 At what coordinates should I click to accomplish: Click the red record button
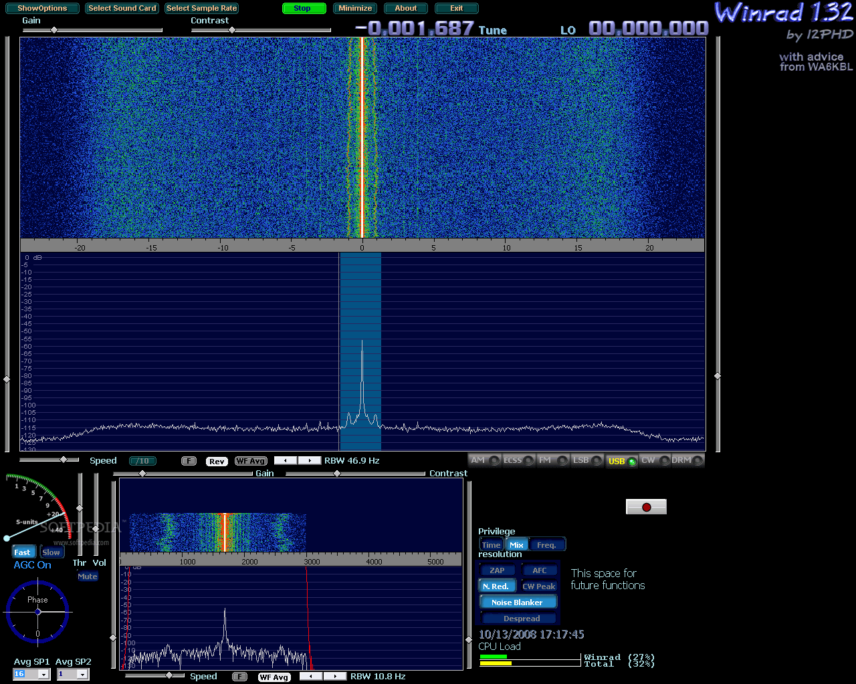pos(646,507)
